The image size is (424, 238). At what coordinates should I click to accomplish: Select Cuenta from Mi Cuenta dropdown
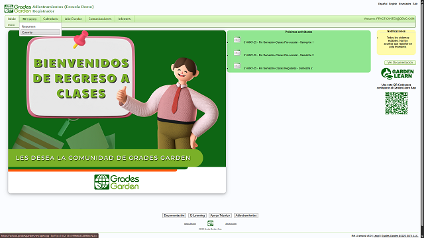click(x=40, y=32)
